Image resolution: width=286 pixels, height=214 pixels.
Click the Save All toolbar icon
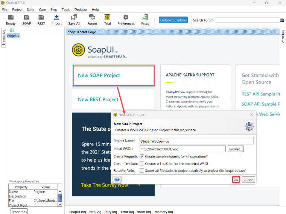coord(74,20)
